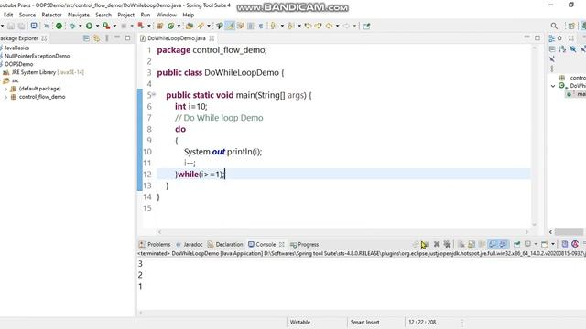Click the Pin Console icon
586x329 pixels.
516,244
